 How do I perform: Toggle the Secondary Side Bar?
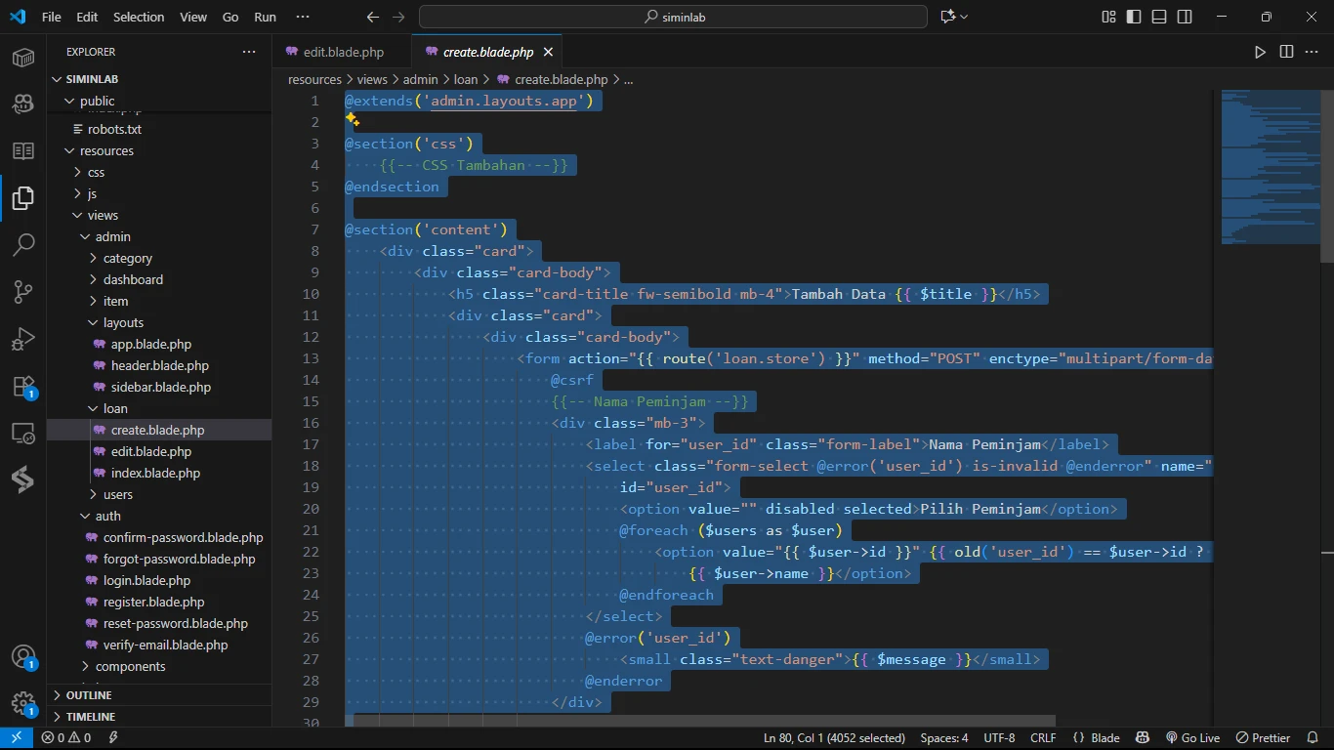coord(1185,17)
